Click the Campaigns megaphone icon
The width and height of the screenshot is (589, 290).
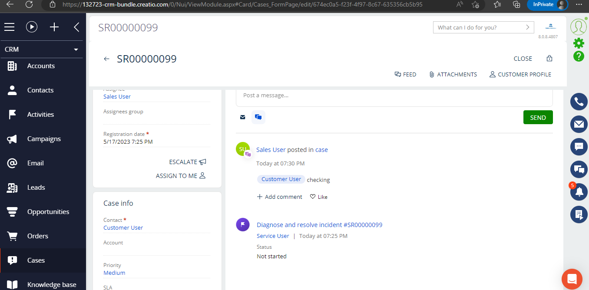pos(12,139)
